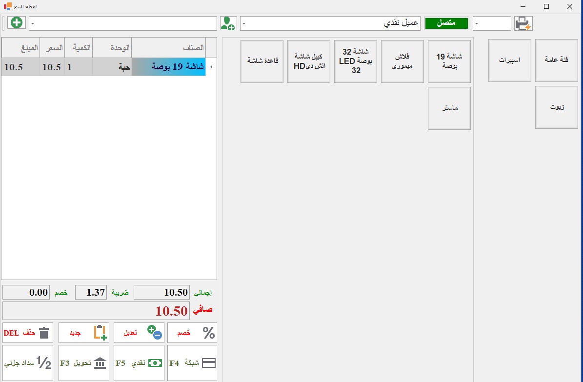Choose partial payment سداد جزئي
Viewport: 583px width, 382px height.
pos(28,363)
